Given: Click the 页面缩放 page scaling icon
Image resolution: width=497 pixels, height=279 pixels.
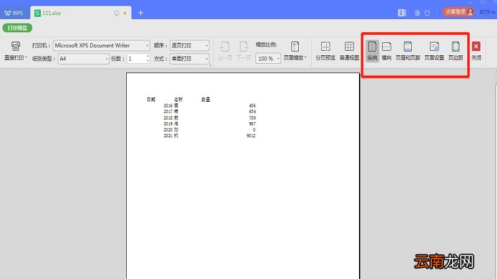Looking at the screenshot, I should coord(295,46).
